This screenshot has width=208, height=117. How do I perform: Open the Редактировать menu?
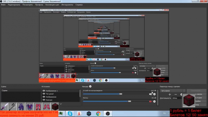(14, 5)
